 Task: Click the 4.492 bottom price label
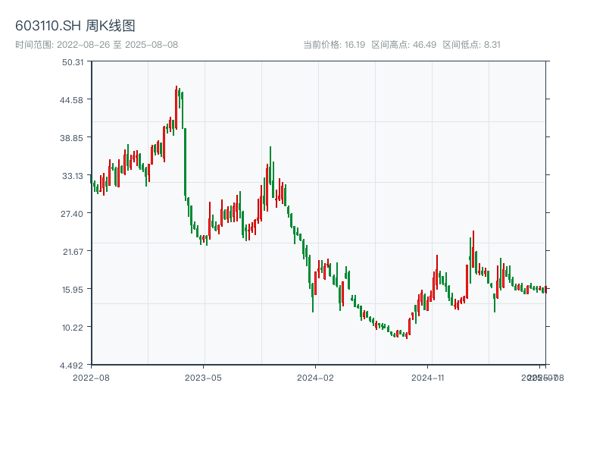click(x=73, y=366)
